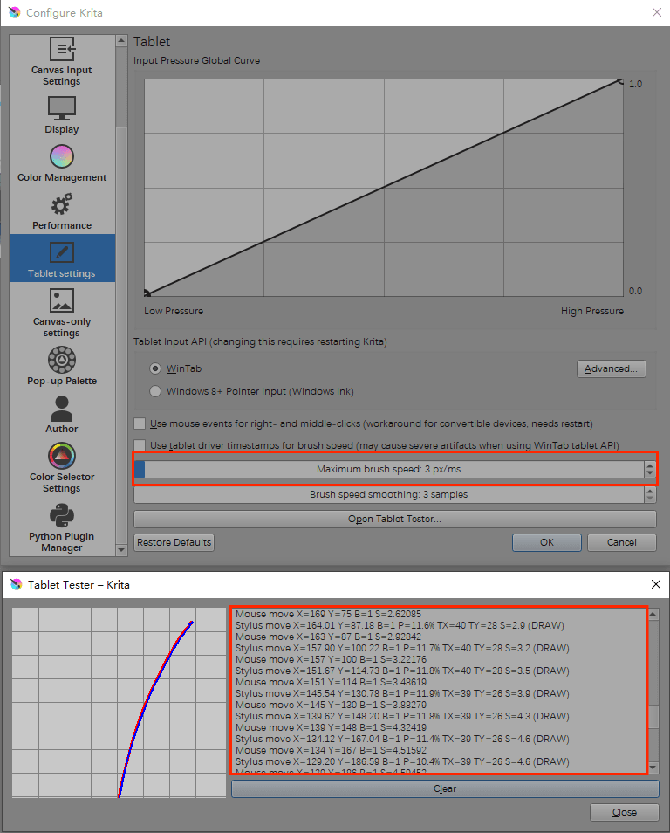Increase Maximum brush speed with up arrow
670x833 pixels.
pos(650,465)
